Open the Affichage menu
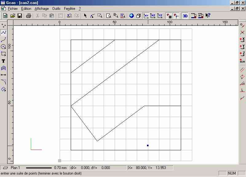This screenshot has height=177, width=246. coord(42,9)
